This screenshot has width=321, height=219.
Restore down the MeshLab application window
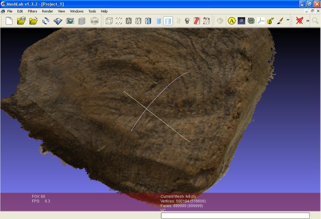(x=310, y=4)
